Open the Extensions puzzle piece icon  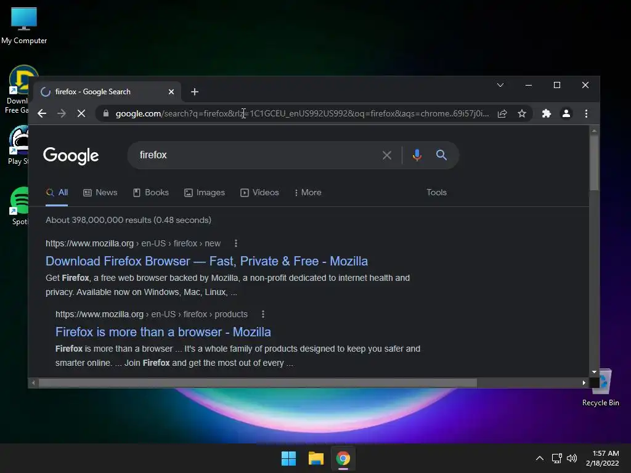click(546, 113)
